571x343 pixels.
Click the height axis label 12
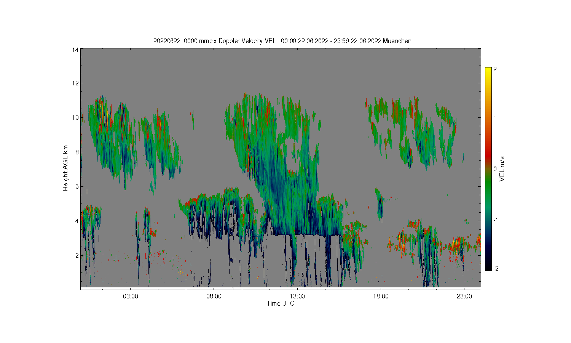(75, 83)
